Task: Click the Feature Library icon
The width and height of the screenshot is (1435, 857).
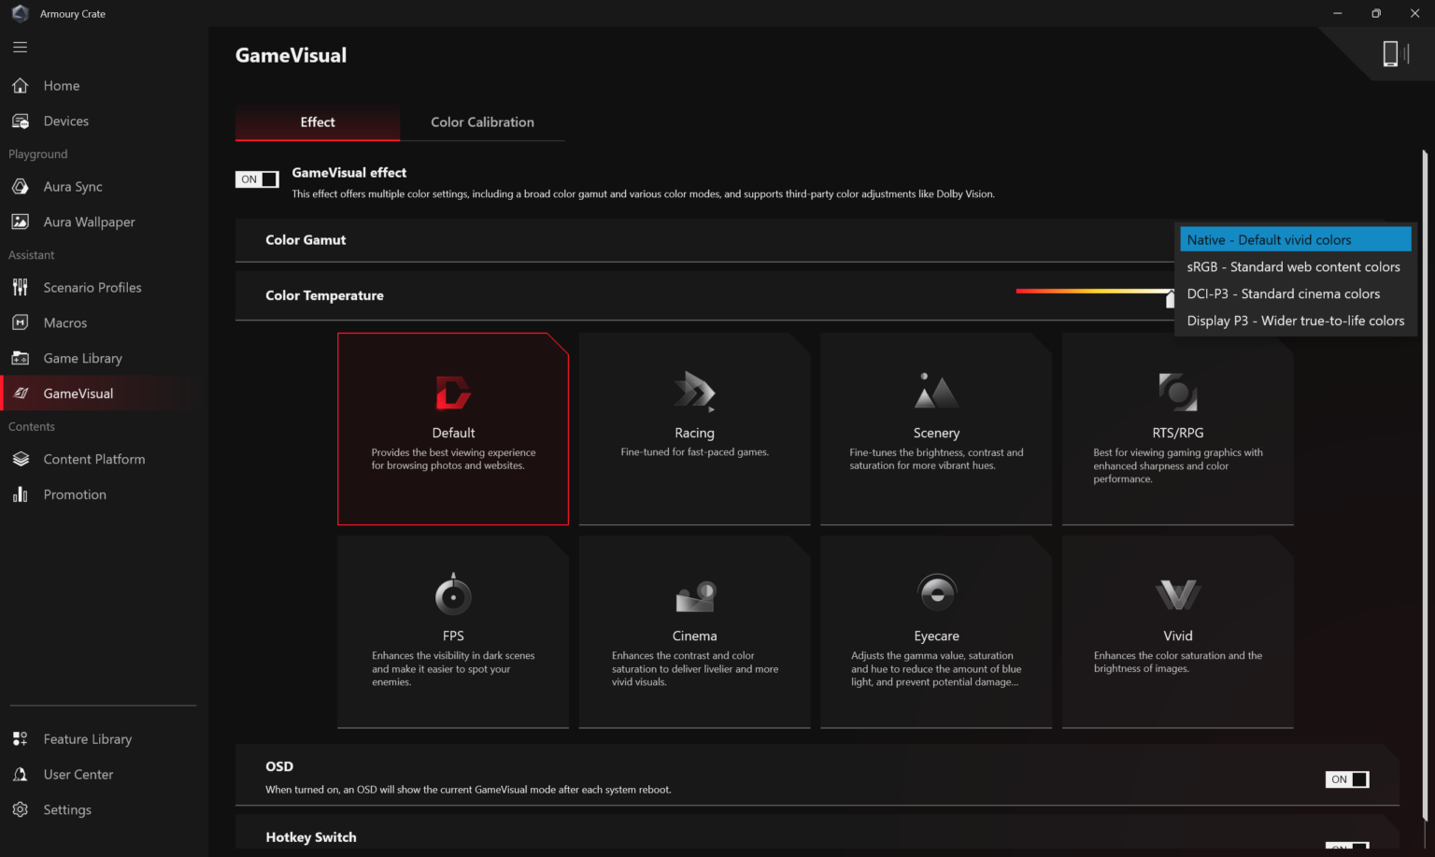Action: (20, 738)
